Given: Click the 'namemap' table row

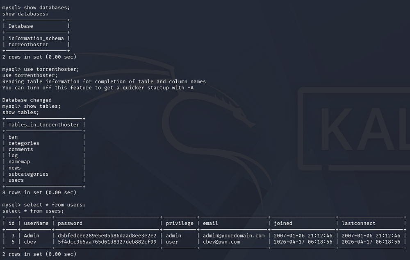Looking at the screenshot, I should tap(19, 162).
